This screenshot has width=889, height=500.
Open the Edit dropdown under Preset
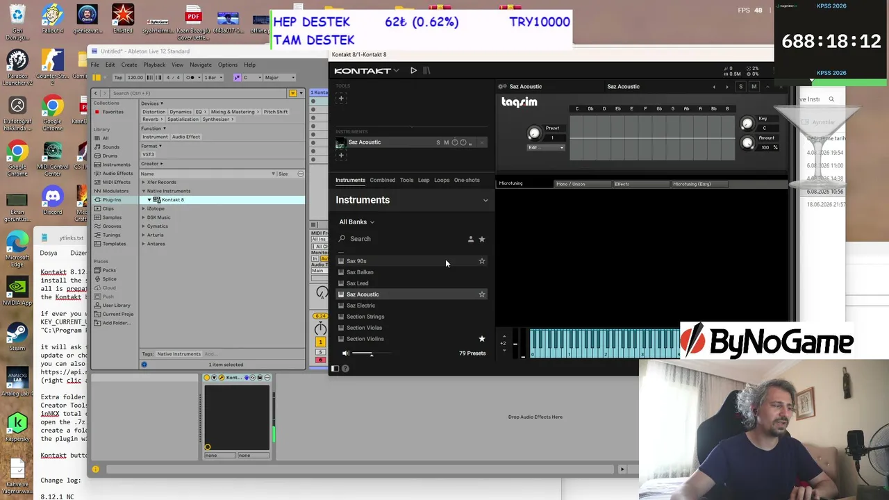click(x=546, y=147)
